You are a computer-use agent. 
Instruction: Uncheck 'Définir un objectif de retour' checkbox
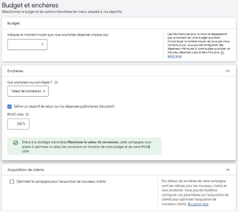10,107
